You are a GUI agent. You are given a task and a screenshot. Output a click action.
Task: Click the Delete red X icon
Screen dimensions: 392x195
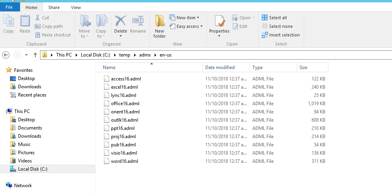[x=120, y=22]
